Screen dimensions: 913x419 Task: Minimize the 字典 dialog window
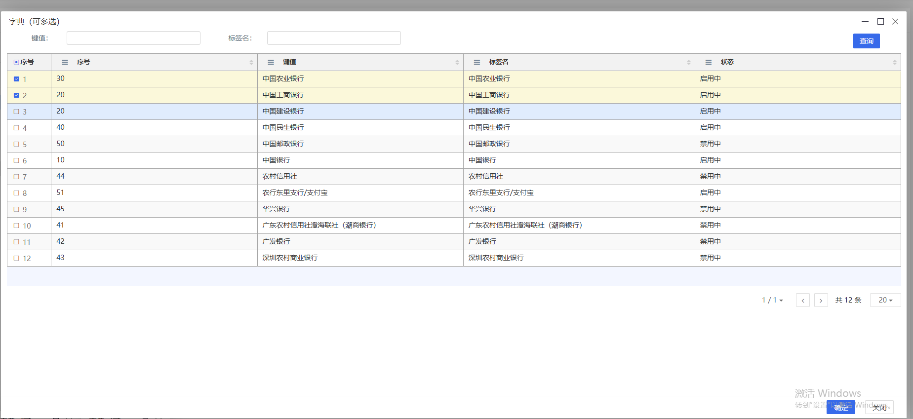865,22
